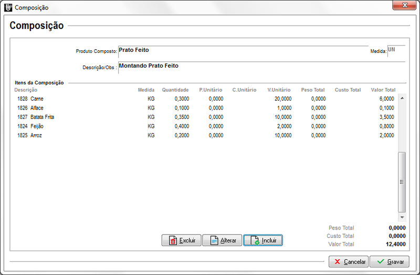The height and width of the screenshot is (275, 420).
Task: Click the Quantidade column header
Action: point(175,90)
